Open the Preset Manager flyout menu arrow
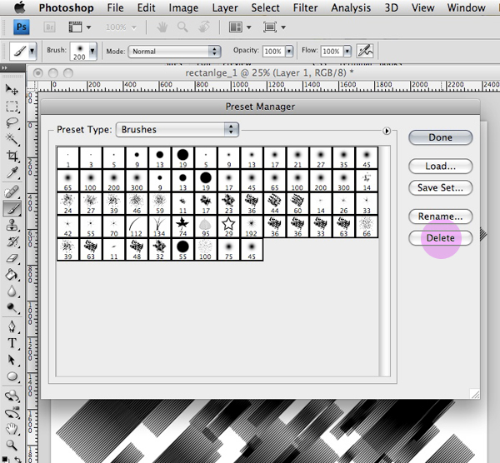 click(x=387, y=131)
